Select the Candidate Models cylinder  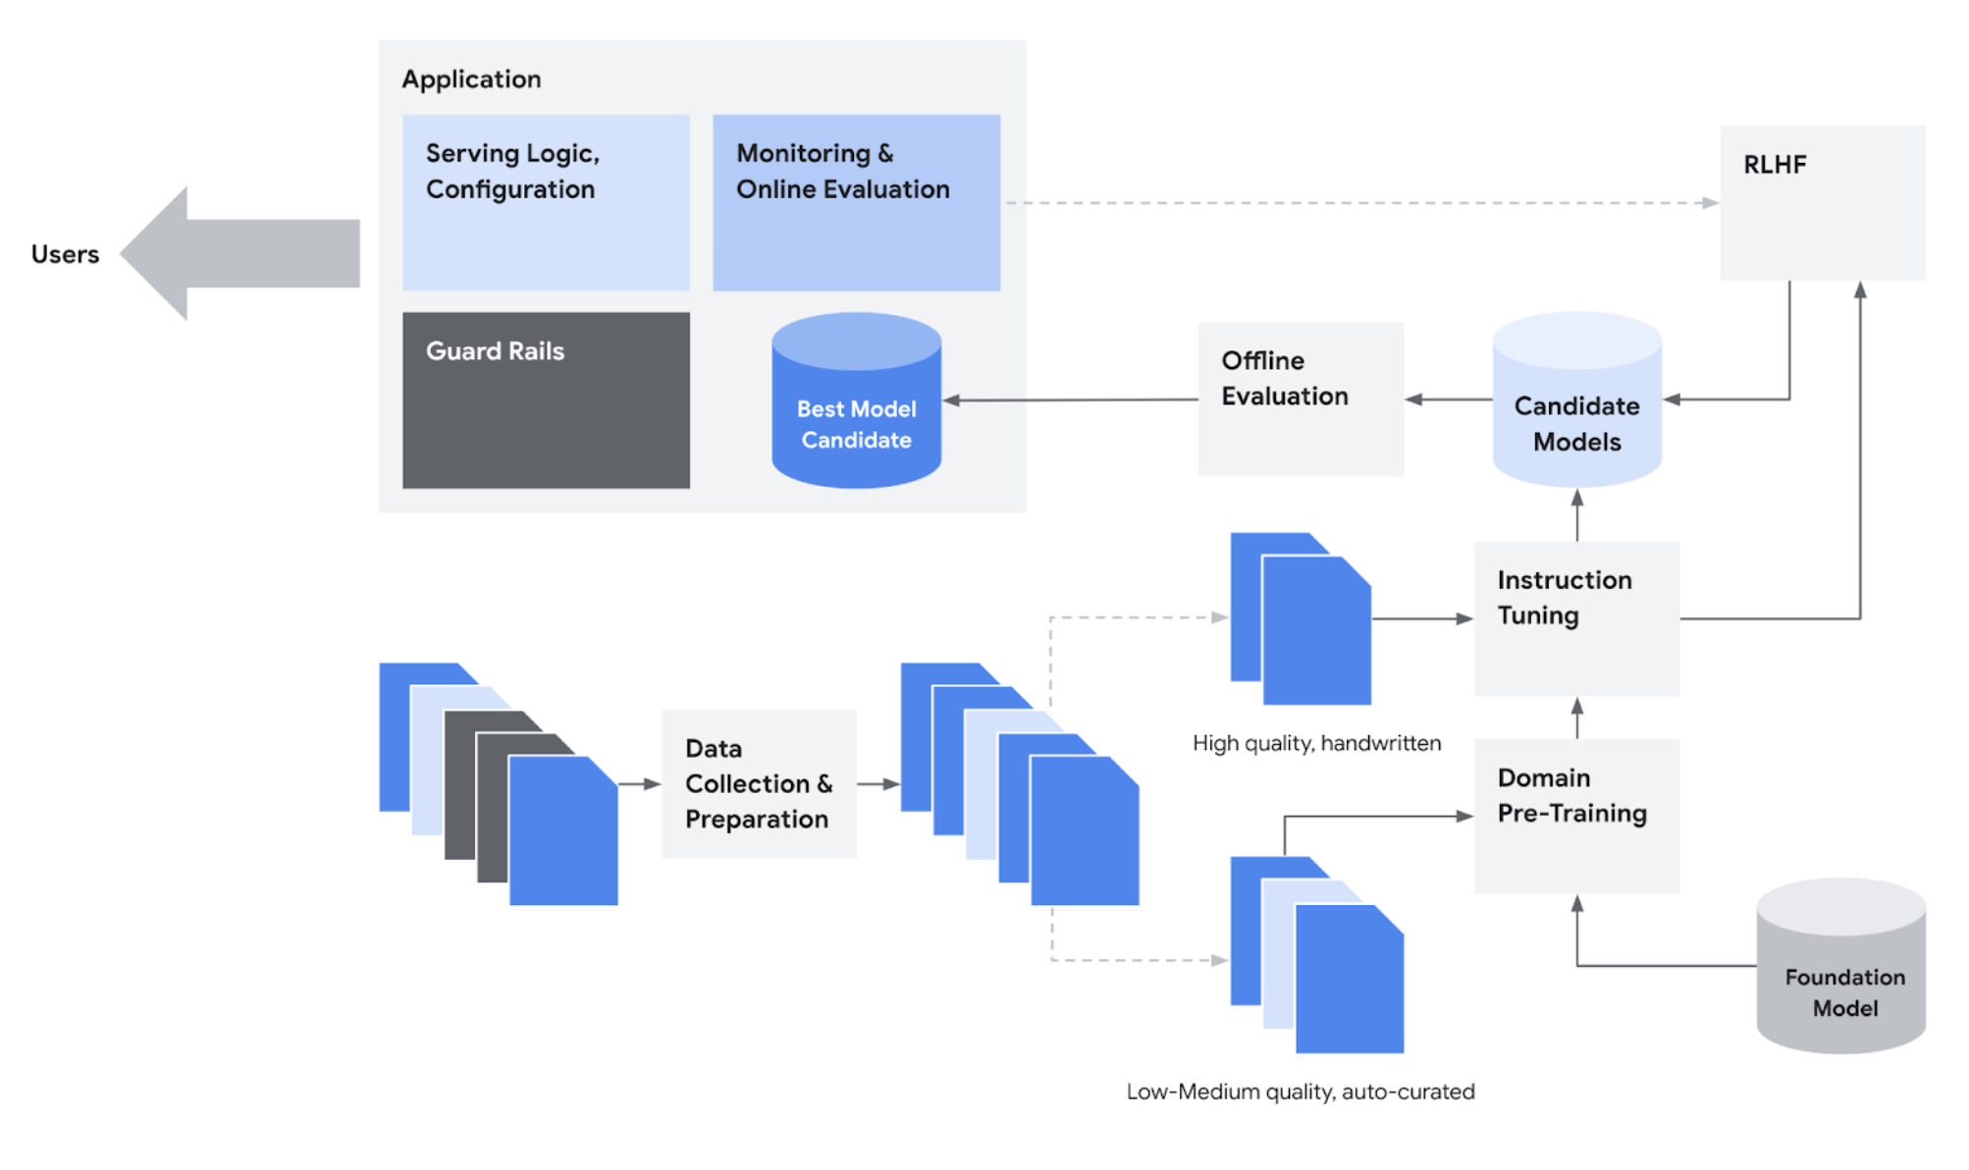tap(1576, 399)
